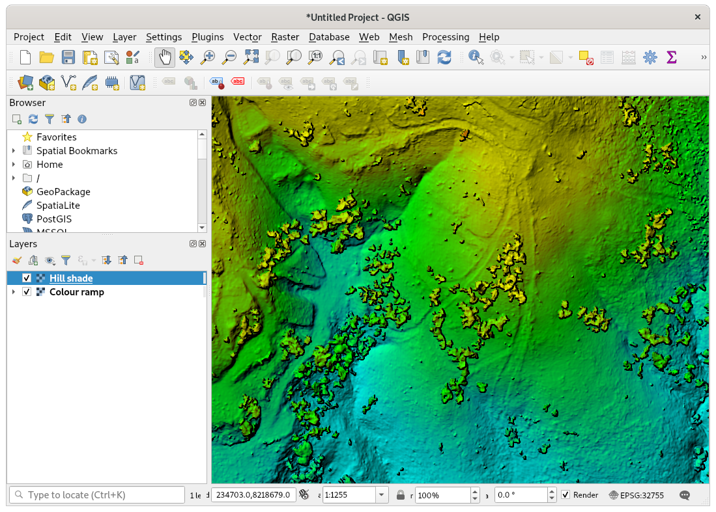Open the messages log speech bubble
Image resolution: width=716 pixels, height=512 pixels.
[x=685, y=495]
